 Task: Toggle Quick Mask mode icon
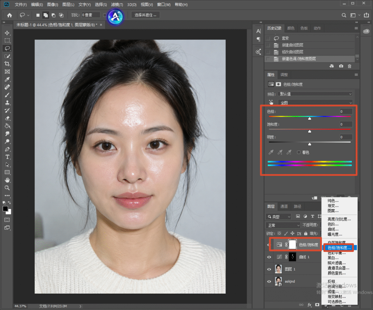[x=7, y=220]
